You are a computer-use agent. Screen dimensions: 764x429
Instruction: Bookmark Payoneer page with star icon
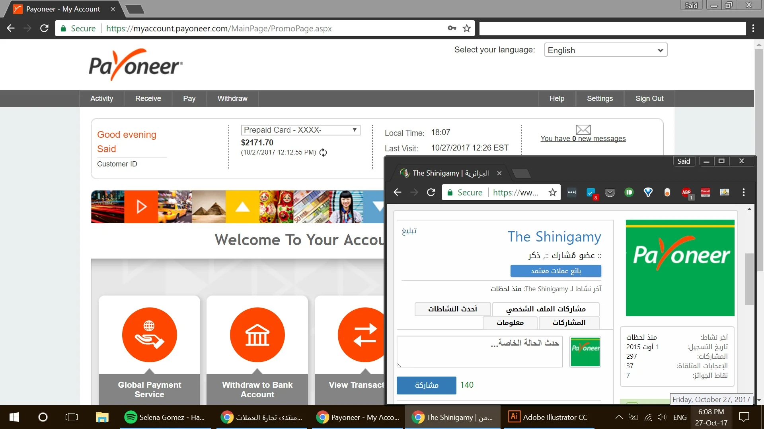467,28
